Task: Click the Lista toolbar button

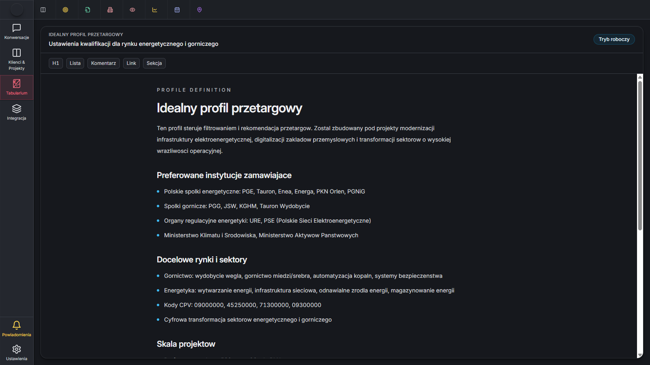Action: [75, 63]
